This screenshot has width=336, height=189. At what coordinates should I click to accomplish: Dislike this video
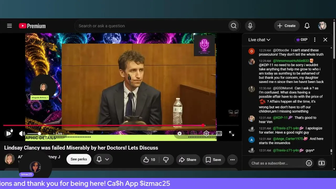pyautogui.click(x=166, y=160)
